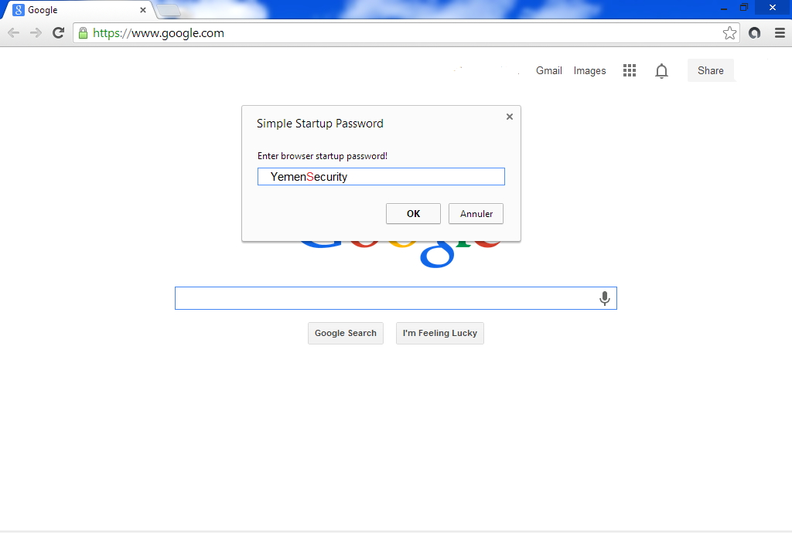Confirm the password with OK
This screenshot has width=792, height=533.
(413, 214)
